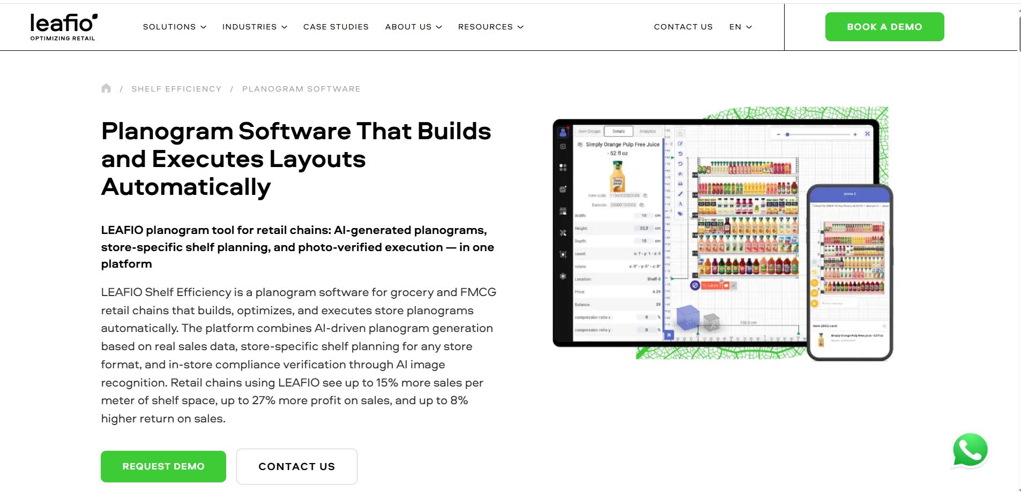
Task: Click Contact Us button beside Request Demo
Action: 297,466
